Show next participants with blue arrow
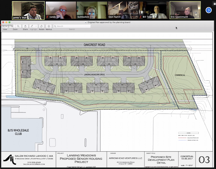This screenshot has height=169, width=216. coord(208,10)
